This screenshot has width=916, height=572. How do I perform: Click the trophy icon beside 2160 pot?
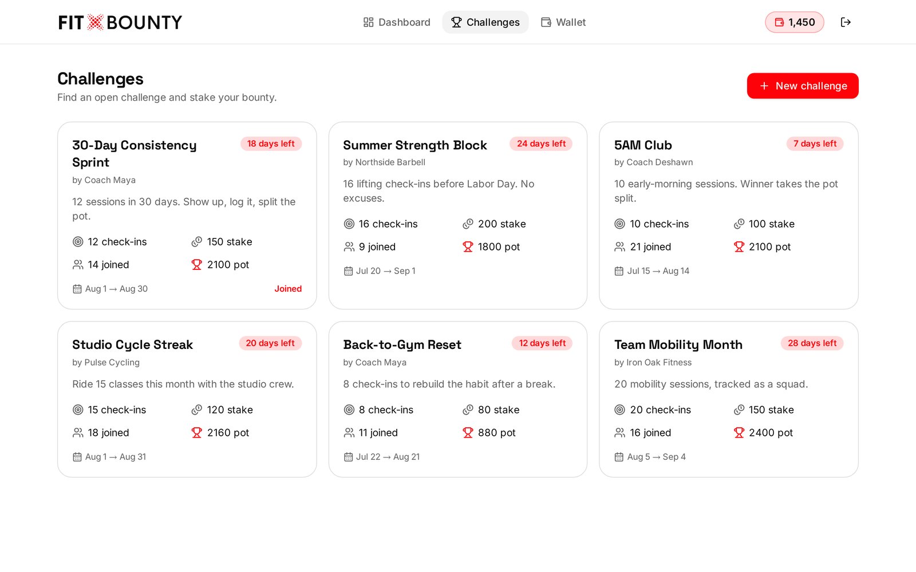(197, 433)
